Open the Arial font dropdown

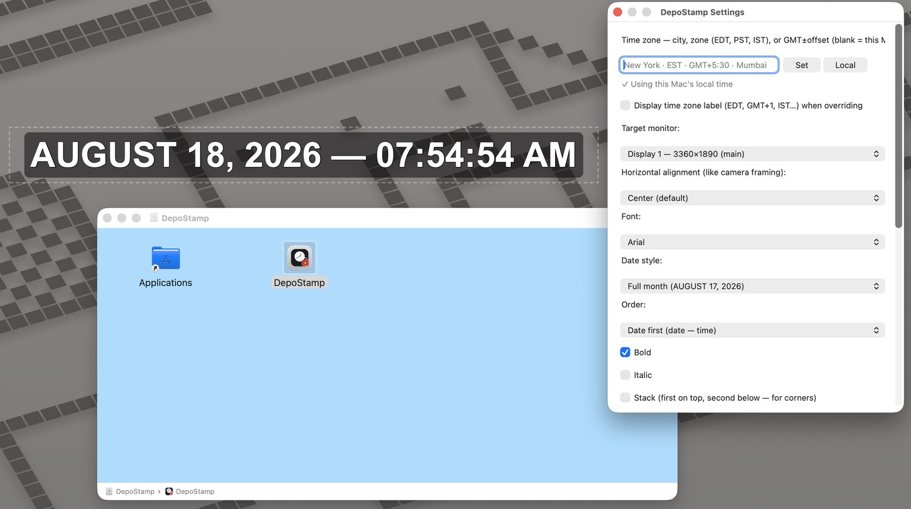click(752, 242)
